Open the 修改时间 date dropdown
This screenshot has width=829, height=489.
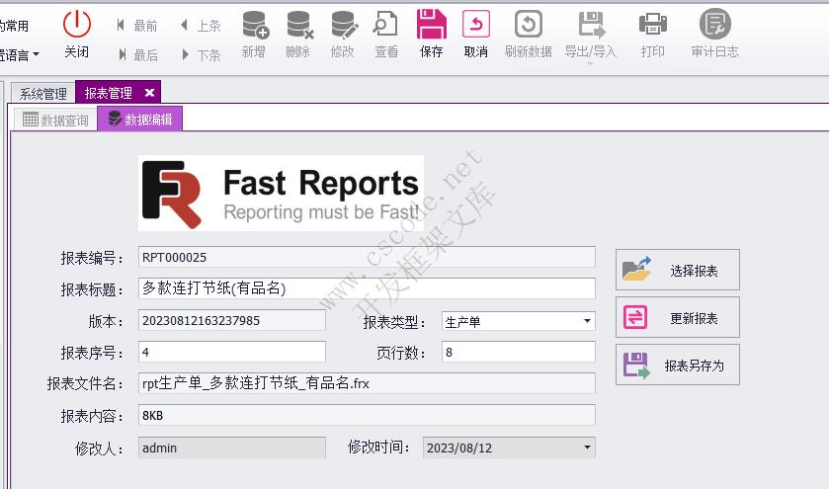(x=587, y=448)
